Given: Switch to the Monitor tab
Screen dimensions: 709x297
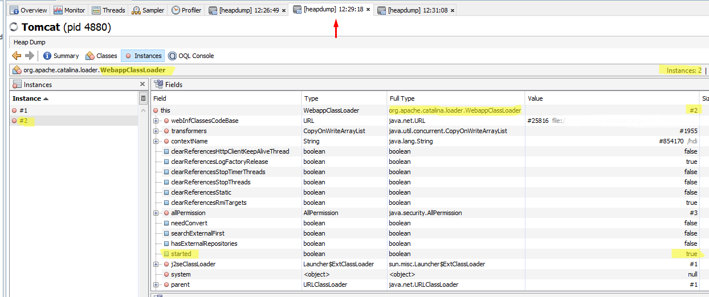Looking at the screenshot, I should [70, 10].
